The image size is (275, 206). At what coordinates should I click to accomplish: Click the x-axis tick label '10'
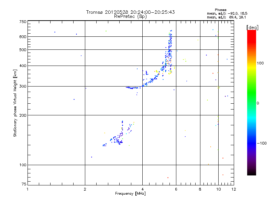(219, 189)
